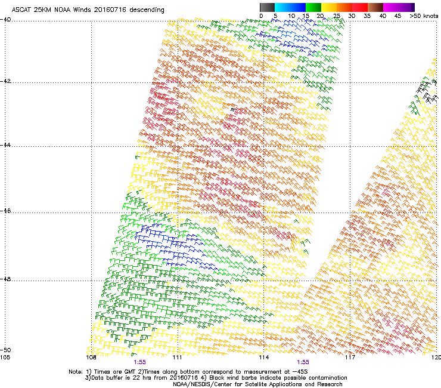Click the latitude label -44
The image size is (441, 388).
(x=5, y=144)
